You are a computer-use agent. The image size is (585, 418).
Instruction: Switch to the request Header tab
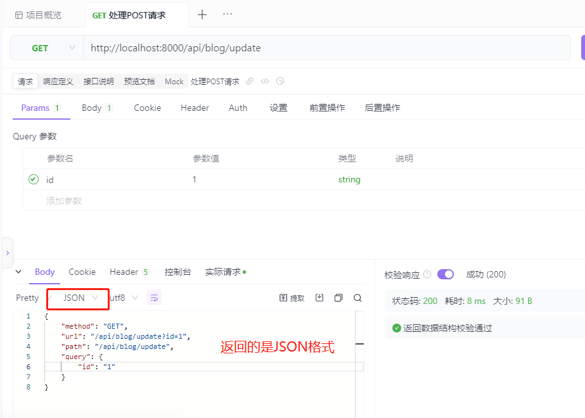tap(195, 108)
